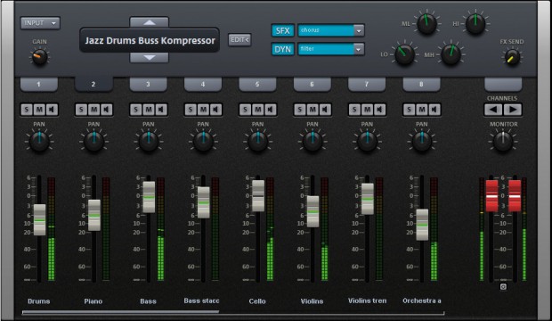Click the small link icon below master faders

click(503, 287)
